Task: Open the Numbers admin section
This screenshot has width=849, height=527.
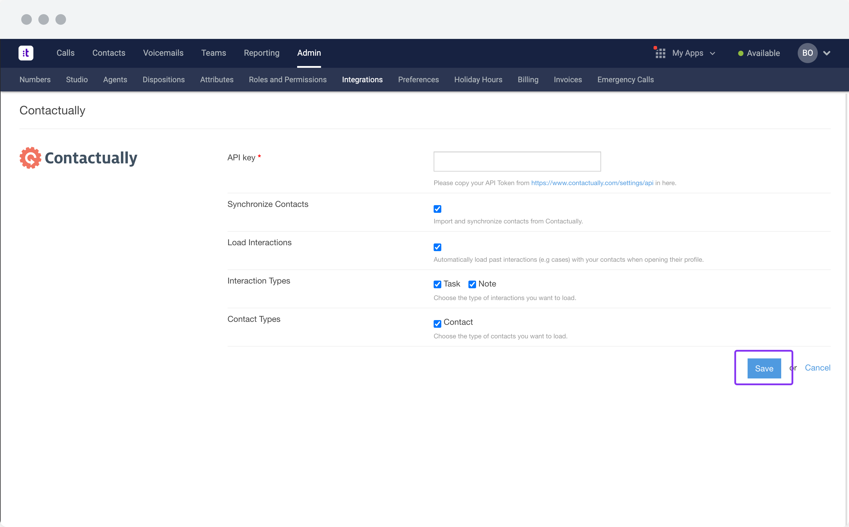Action: pyautogui.click(x=35, y=80)
